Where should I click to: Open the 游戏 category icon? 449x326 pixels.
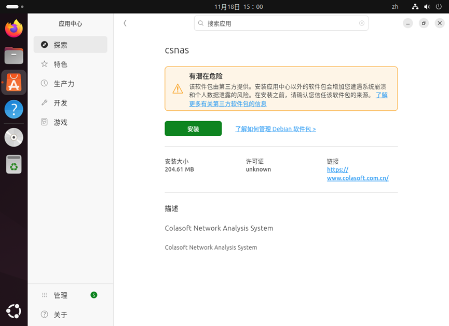pos(44,122)
